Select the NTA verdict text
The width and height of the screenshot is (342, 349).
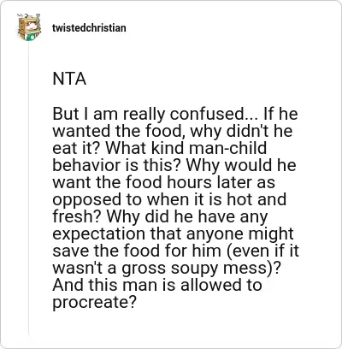pyautogui.click(x=69, y=80)
